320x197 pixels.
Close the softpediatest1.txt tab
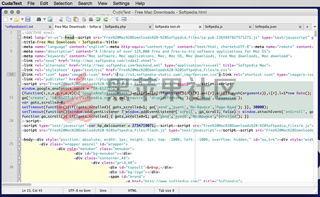click(50, 27)
